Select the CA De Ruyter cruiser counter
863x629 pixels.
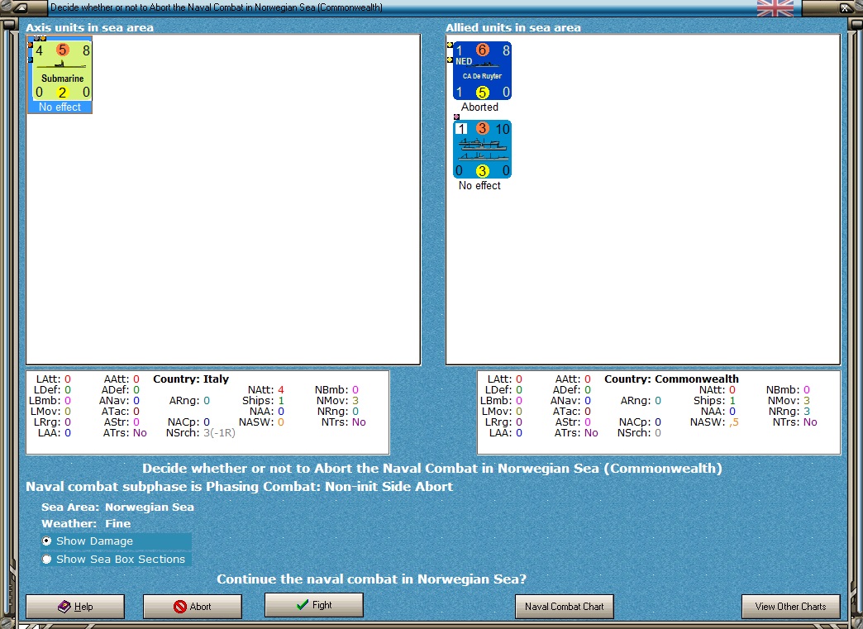pyautogui.click(x=482, y=71)
